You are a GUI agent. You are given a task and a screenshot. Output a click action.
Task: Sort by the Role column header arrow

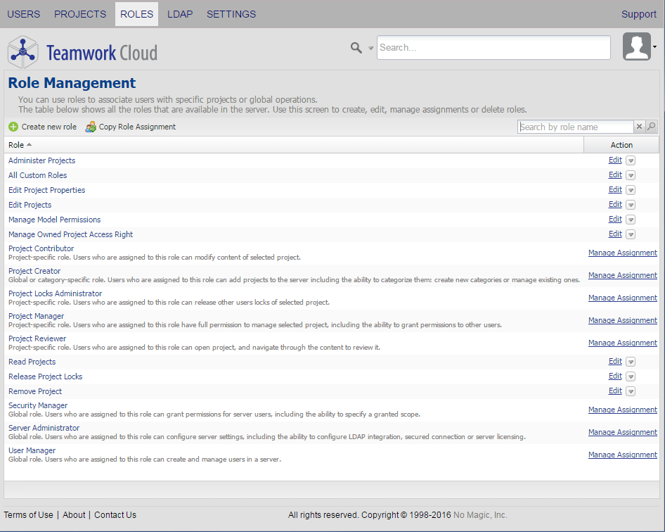(30, 145)
